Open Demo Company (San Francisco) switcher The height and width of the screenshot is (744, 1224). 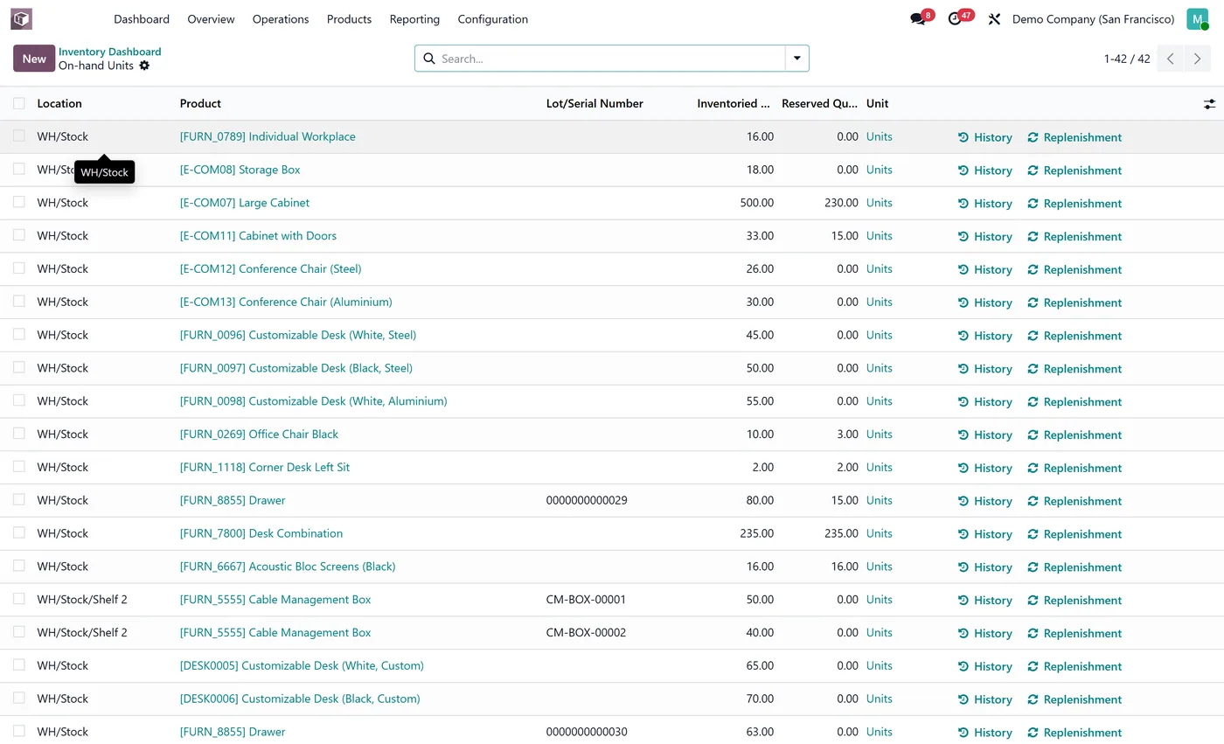coord(1093,18)
